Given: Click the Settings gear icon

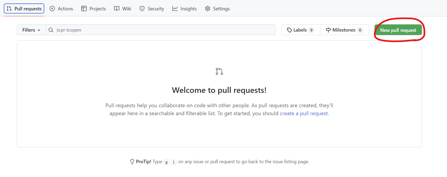Looking at the screenshot, I should (208, 8).
